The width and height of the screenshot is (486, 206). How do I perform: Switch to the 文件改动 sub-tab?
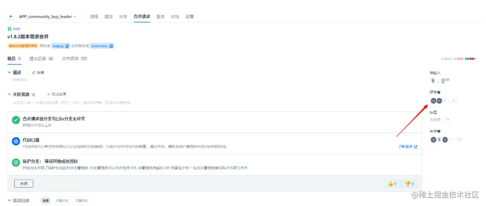click(x=75, y=58)
